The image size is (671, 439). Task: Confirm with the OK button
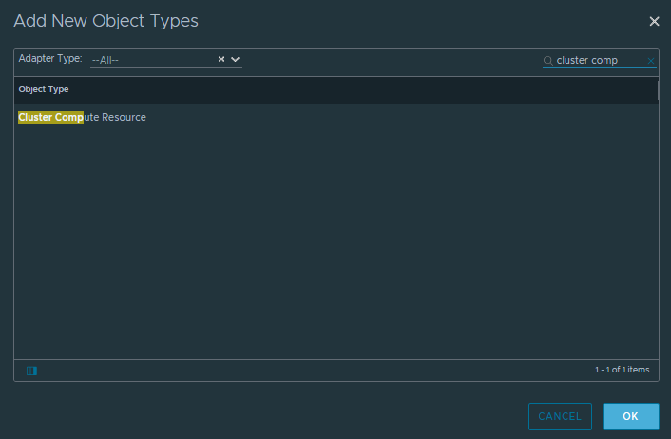click(x=631, y=416)
